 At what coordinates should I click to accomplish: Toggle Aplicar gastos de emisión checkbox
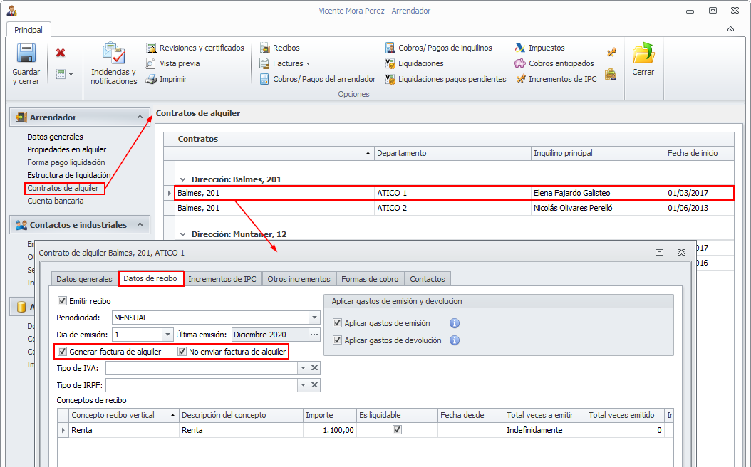(x=337, y=323)
